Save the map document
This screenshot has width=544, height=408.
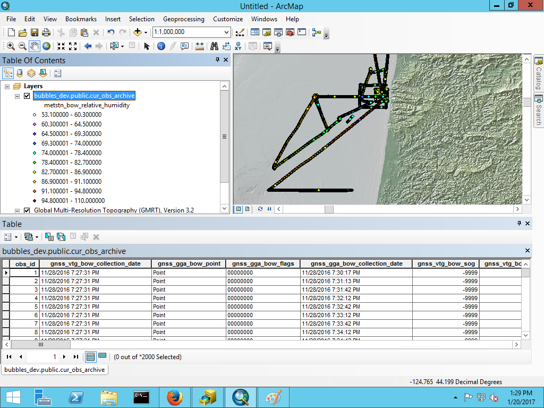pyautogui.click(x=35, y=32)
